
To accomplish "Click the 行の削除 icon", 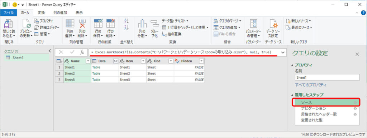I will (110, 23).
